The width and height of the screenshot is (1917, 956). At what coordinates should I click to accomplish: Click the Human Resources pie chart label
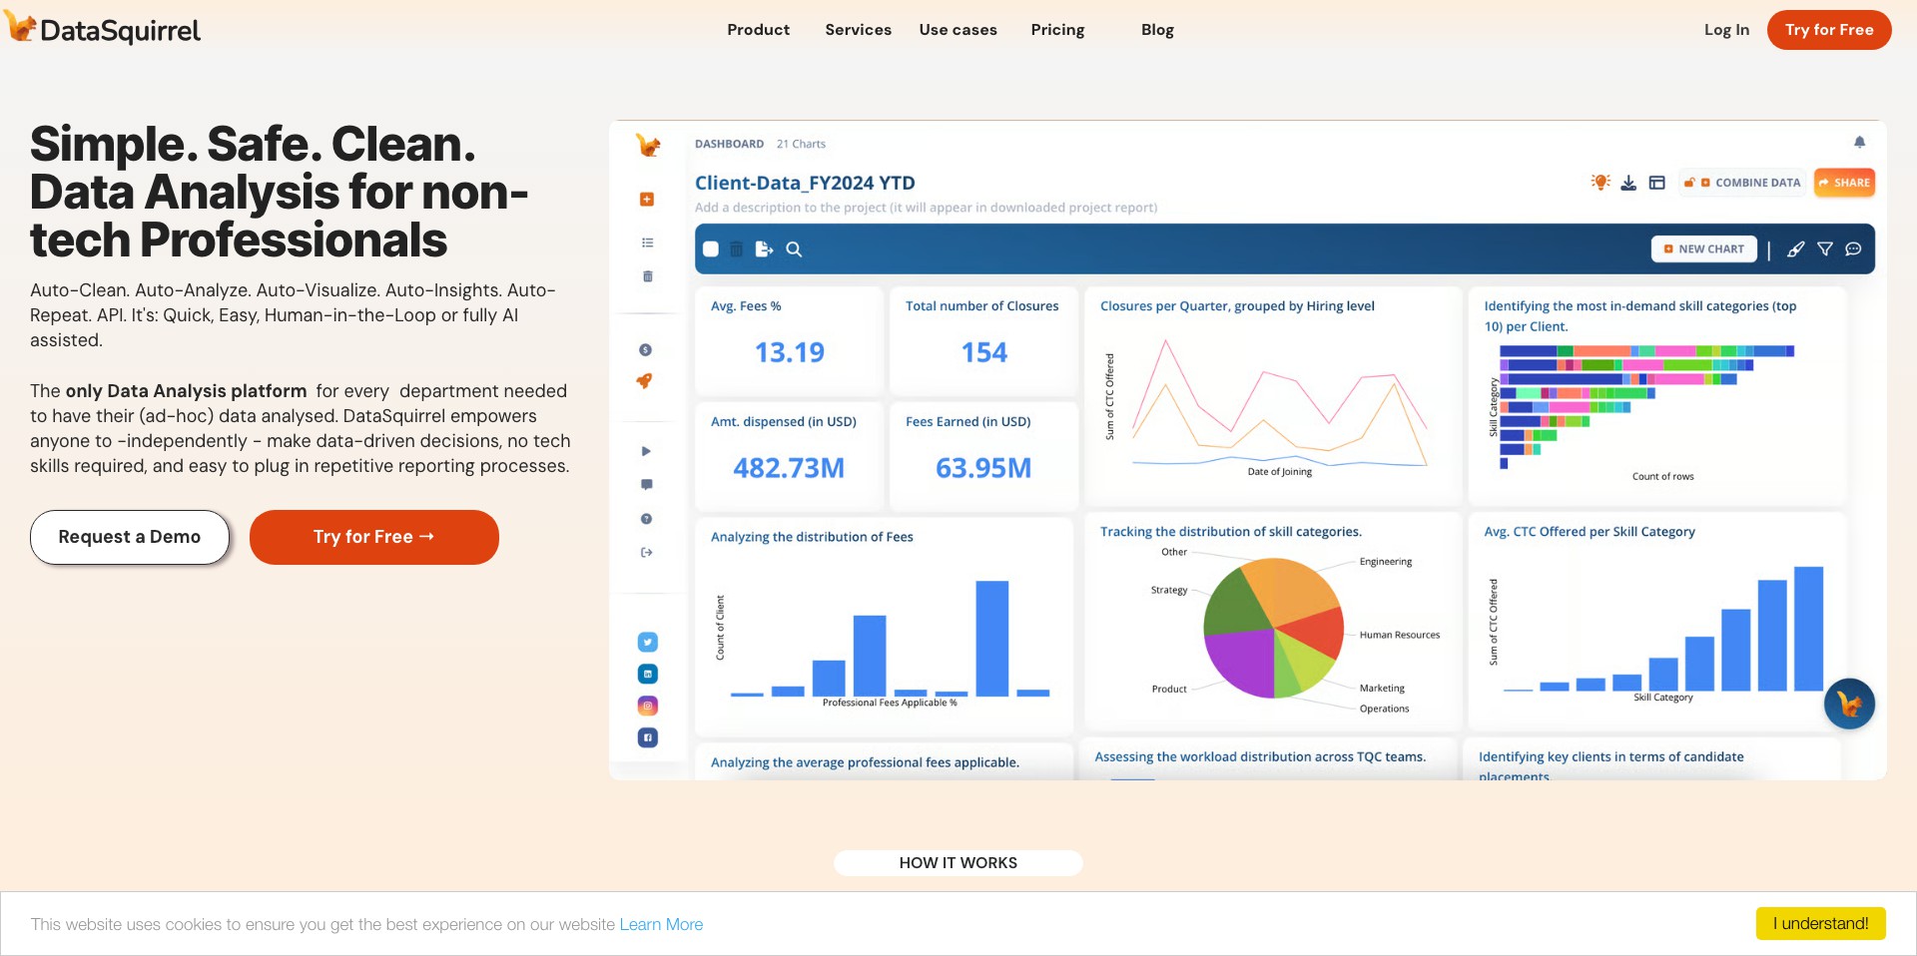point(1400,635)
